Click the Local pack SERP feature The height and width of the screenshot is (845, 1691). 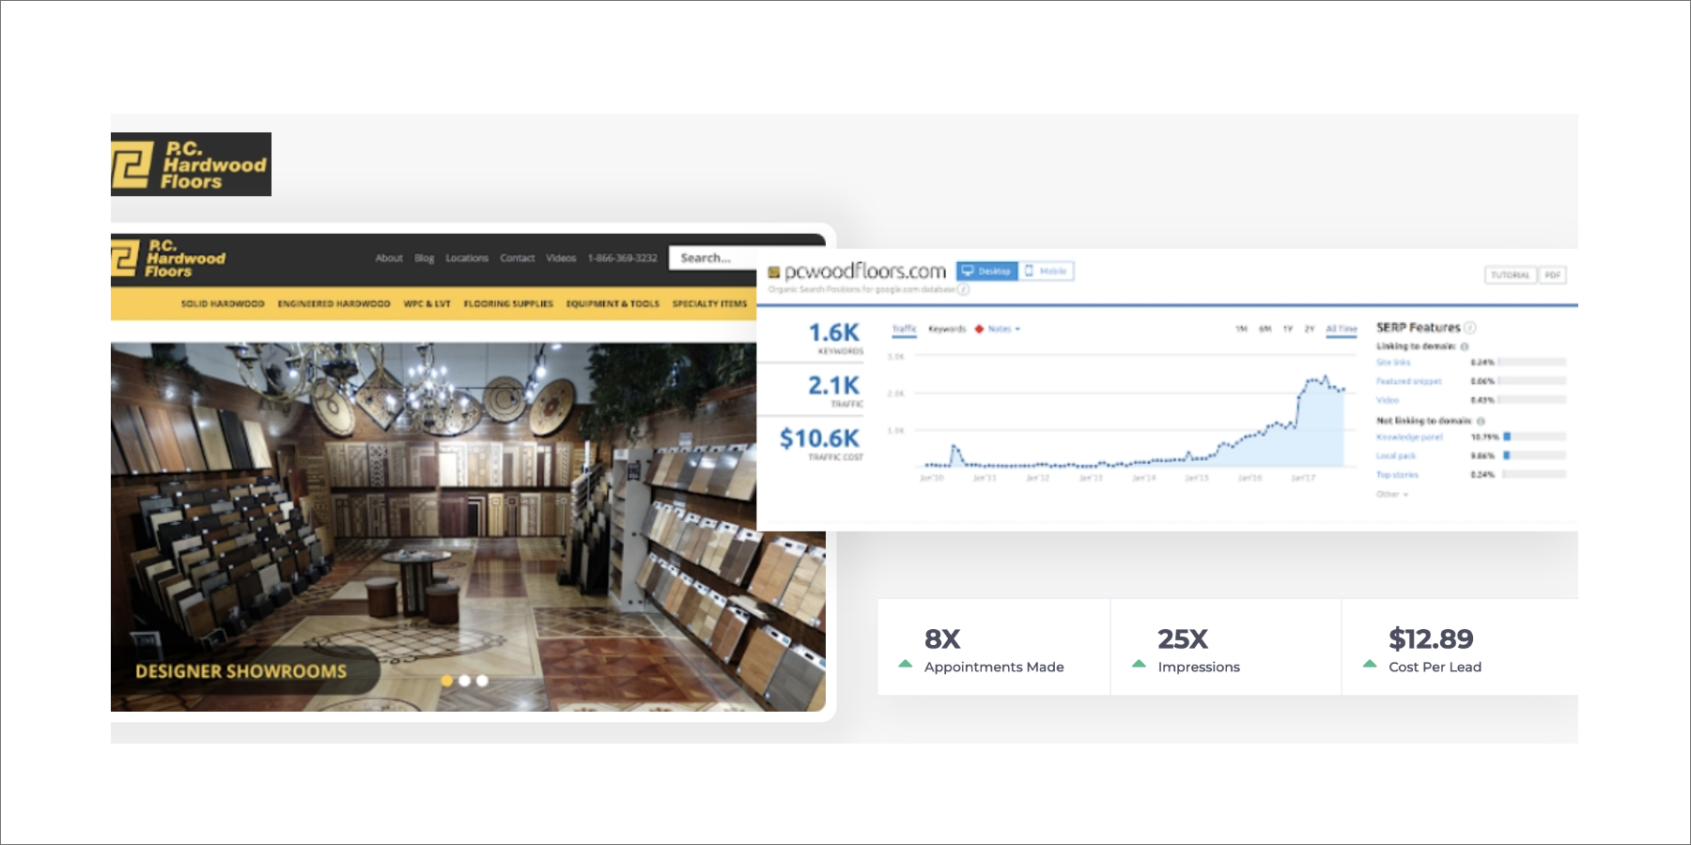coord(1396,456)
